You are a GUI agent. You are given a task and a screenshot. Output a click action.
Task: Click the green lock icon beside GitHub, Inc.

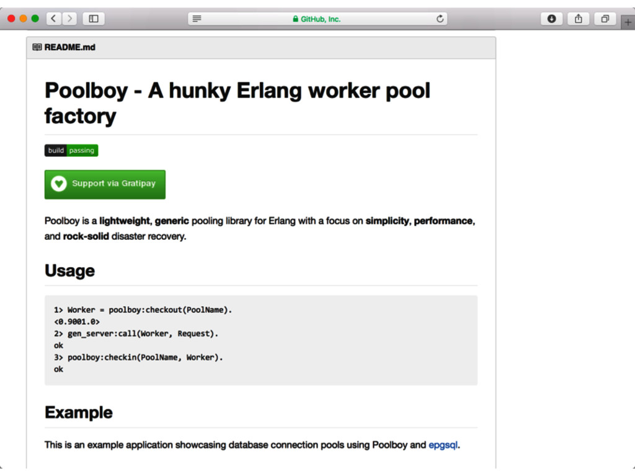[296, 19]
